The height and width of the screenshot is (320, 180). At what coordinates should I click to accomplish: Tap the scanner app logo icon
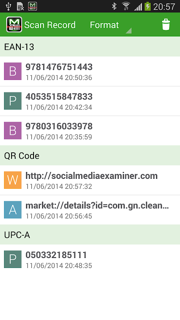[14, 24]
